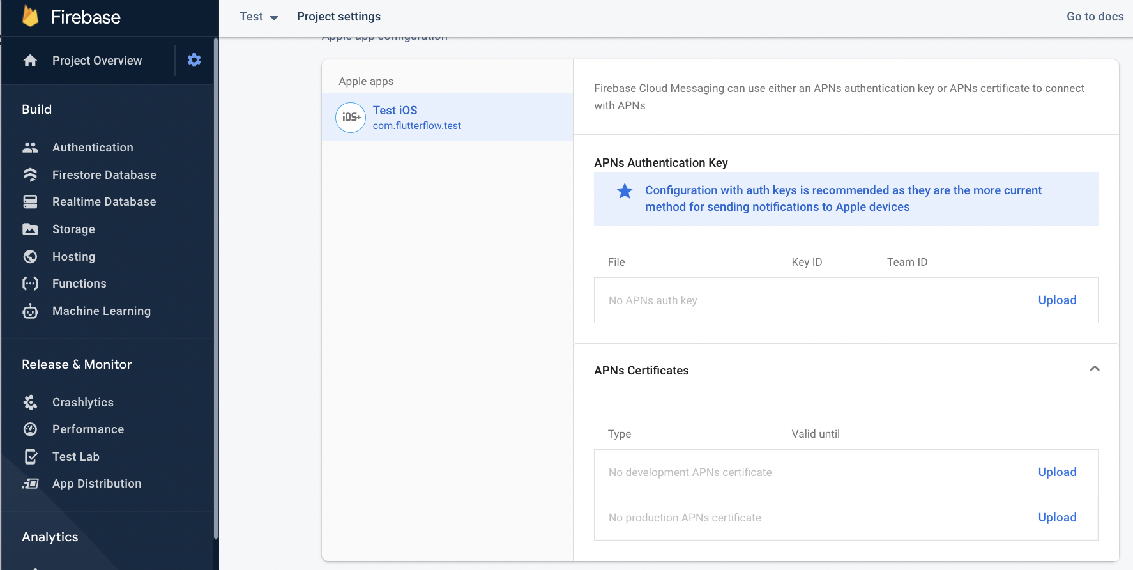Open the Hosting section
Image resolution: width=1133 pixels, height=570 pixels.
pyautogui.click(x=73, y=257)
